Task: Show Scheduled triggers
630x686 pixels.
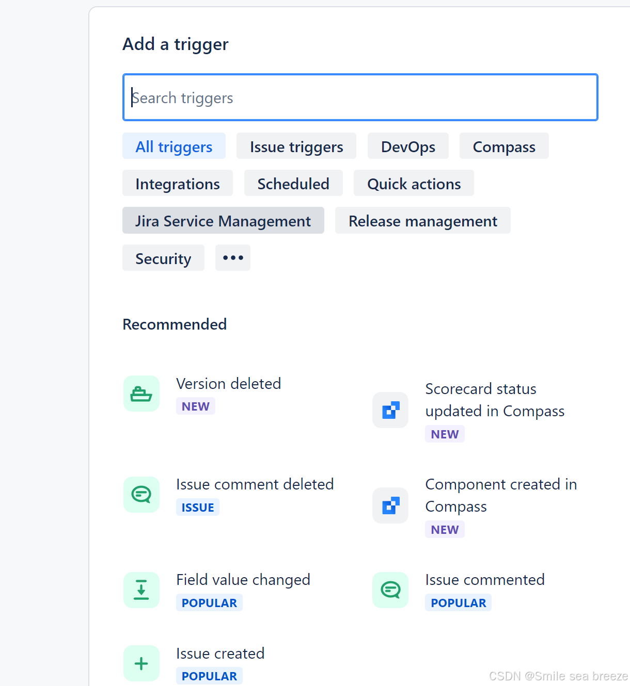Action: coord(293,184)
